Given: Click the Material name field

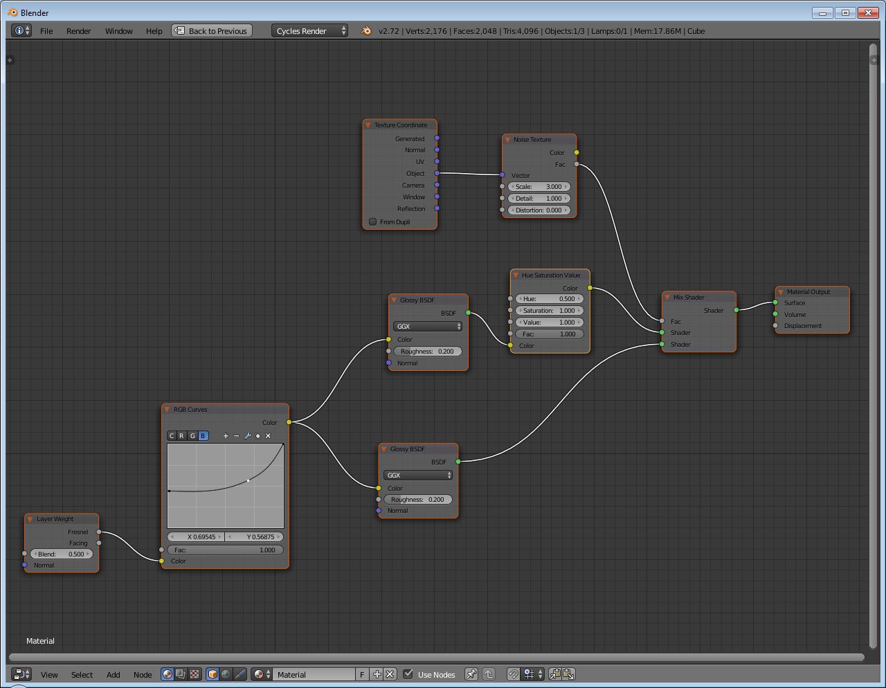Looking at the screenshot, I should click(x=314, y=674).
